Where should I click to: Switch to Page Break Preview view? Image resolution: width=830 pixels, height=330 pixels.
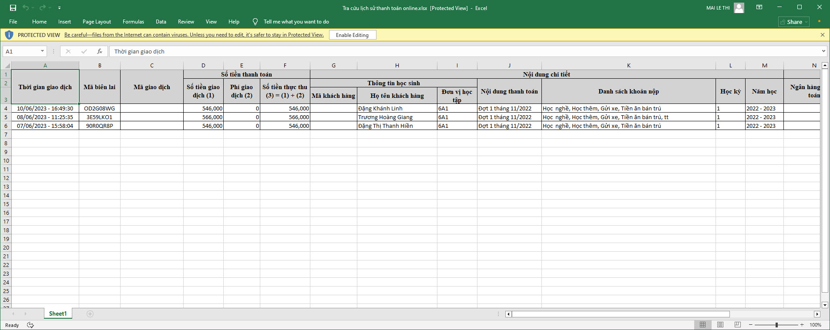click(737, 325)
